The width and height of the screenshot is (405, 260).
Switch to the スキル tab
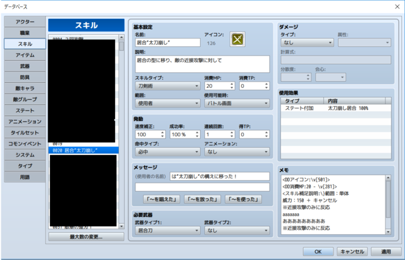pyautogui.click(x=25, y=44)
